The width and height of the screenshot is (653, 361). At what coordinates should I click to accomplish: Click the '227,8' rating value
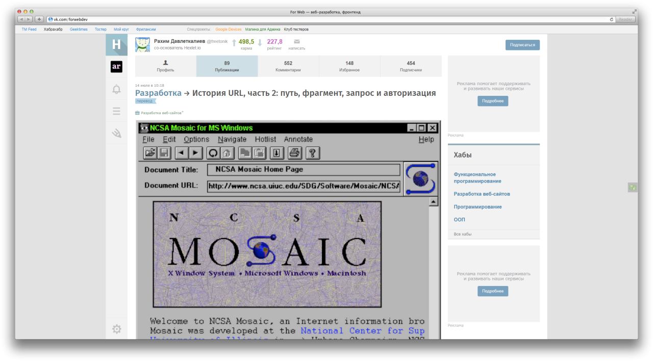[x=274, y=42]
